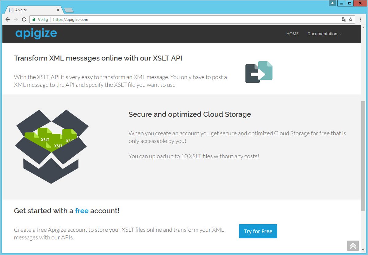Go back with the browser back arrow
The image size is (368, 255).
[x=8, y=19]
